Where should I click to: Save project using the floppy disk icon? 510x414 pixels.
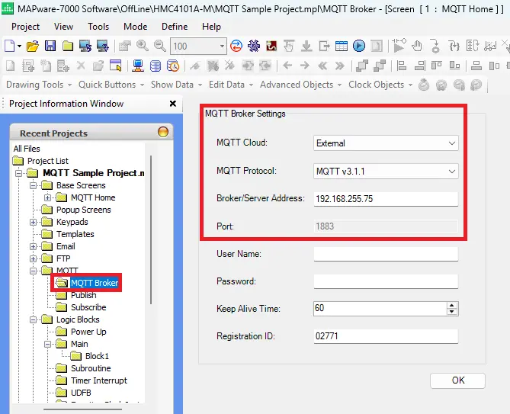(x=50, y=46)
